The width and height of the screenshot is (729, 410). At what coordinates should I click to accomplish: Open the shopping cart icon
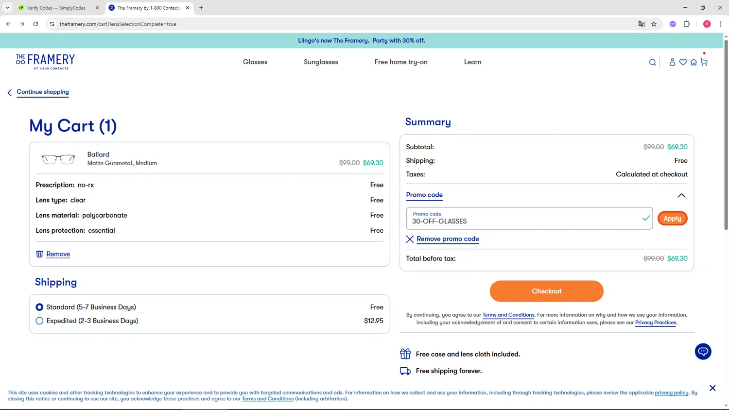tap(704, 62)
